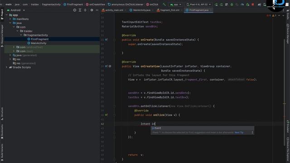This screenshot has height=163, width=290.
Task: Click Expand All icon in Project panel
Action: click(80, 10)
